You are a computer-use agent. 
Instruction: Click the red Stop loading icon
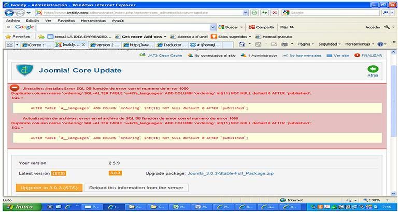tap(274, 13)
